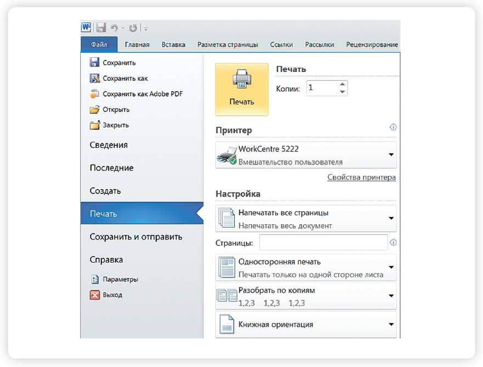Viewport: 483px width, 367px height.
Task: Click the Параметры options icon
Action: [x=94, y=279]
